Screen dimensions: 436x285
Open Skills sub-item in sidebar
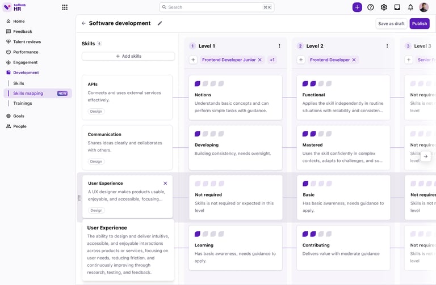pyautogui.click(x=19, y=83)
